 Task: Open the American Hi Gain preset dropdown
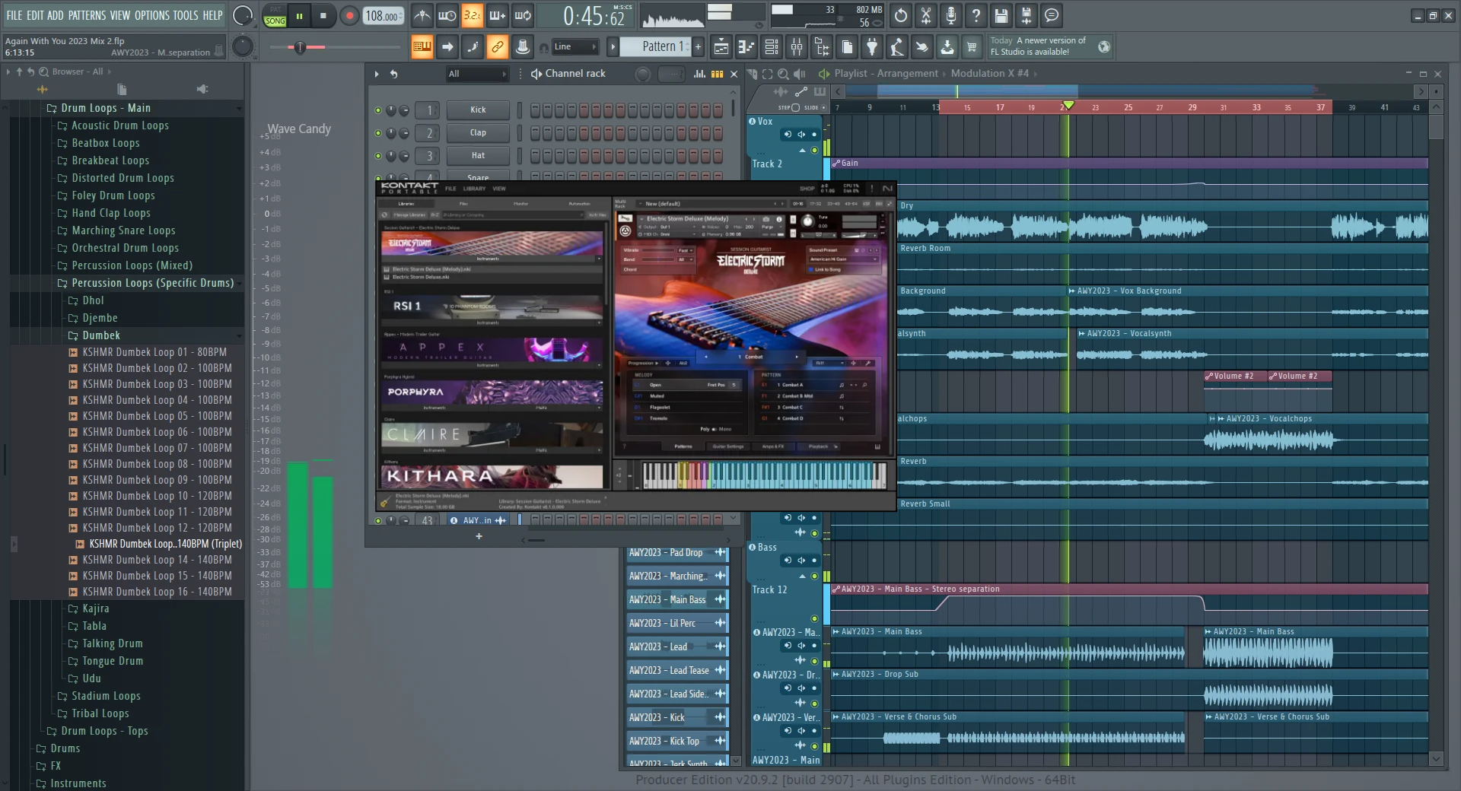[x=843, y=259]
